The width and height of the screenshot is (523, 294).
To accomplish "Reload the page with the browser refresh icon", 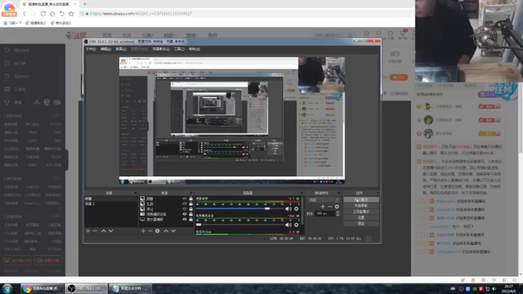I will click(x=43, y=14).
